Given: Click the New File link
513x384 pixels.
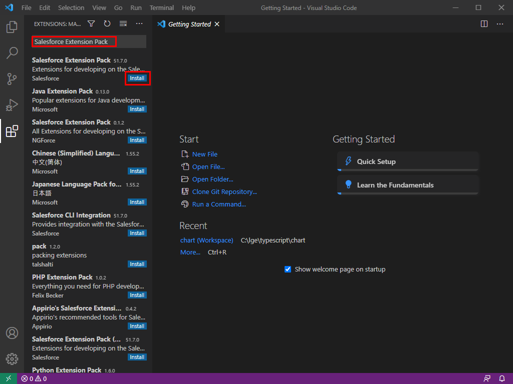Looking at the screenshot, I should pyautogui.click(x=204, y=154).
